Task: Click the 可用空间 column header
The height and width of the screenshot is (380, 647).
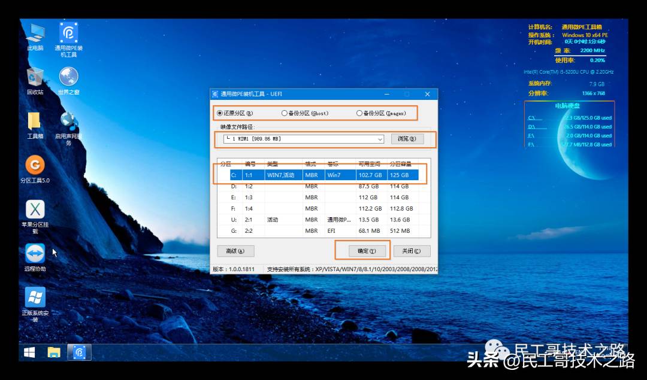Action: pos(369,164)
